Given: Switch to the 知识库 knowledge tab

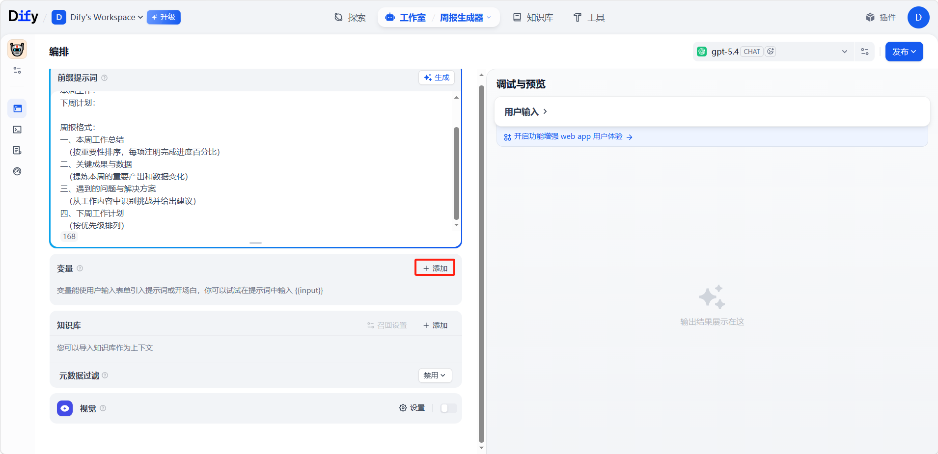Looking at the screenshot, I should [x=533, y=18].
